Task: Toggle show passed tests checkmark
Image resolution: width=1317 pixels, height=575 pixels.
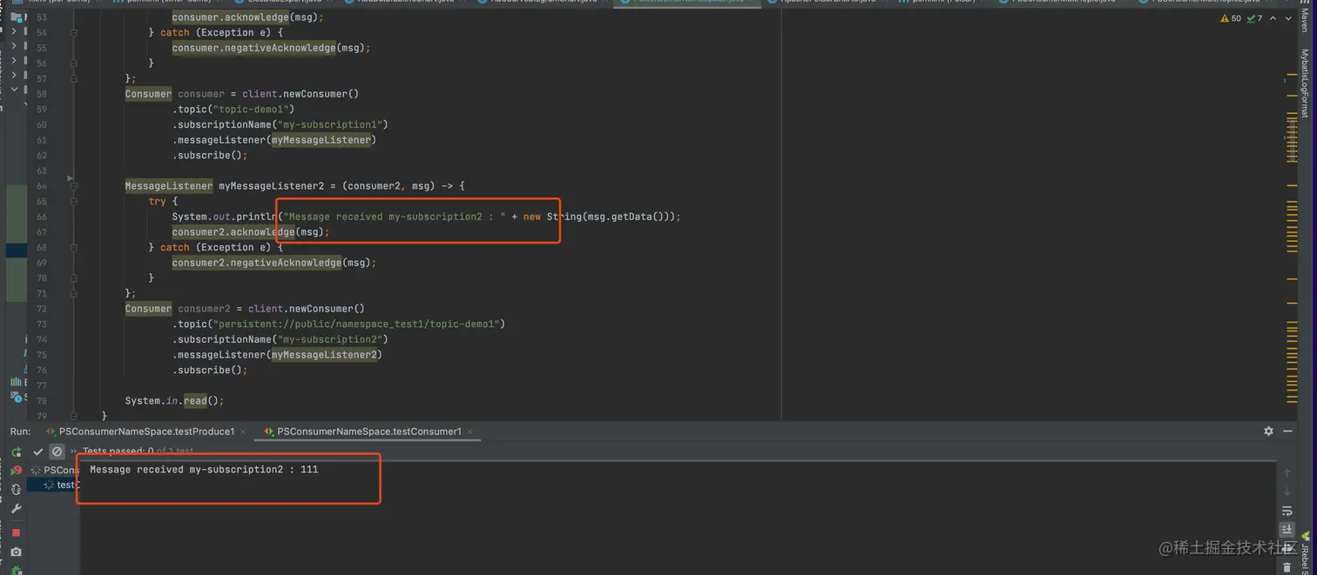Action: pos(37,451)
